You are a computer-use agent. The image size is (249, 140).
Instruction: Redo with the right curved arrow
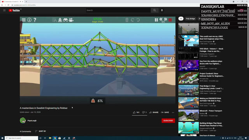click(x=138, y=20)
